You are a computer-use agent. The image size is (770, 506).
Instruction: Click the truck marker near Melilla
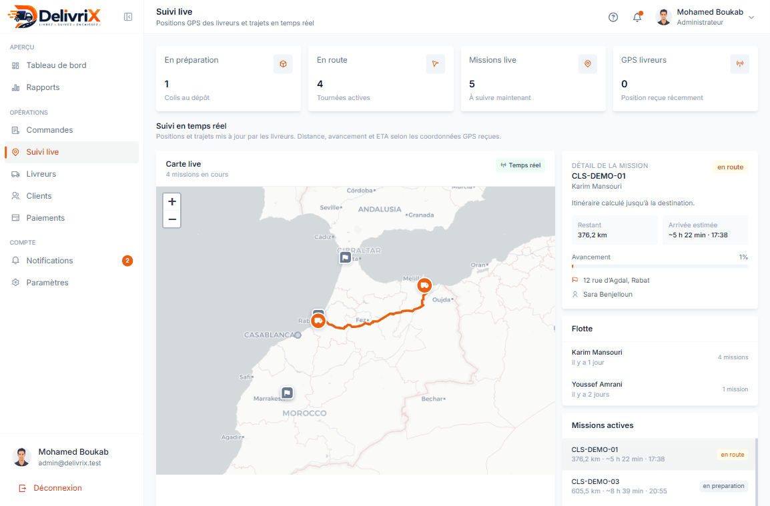click(424, 285)
